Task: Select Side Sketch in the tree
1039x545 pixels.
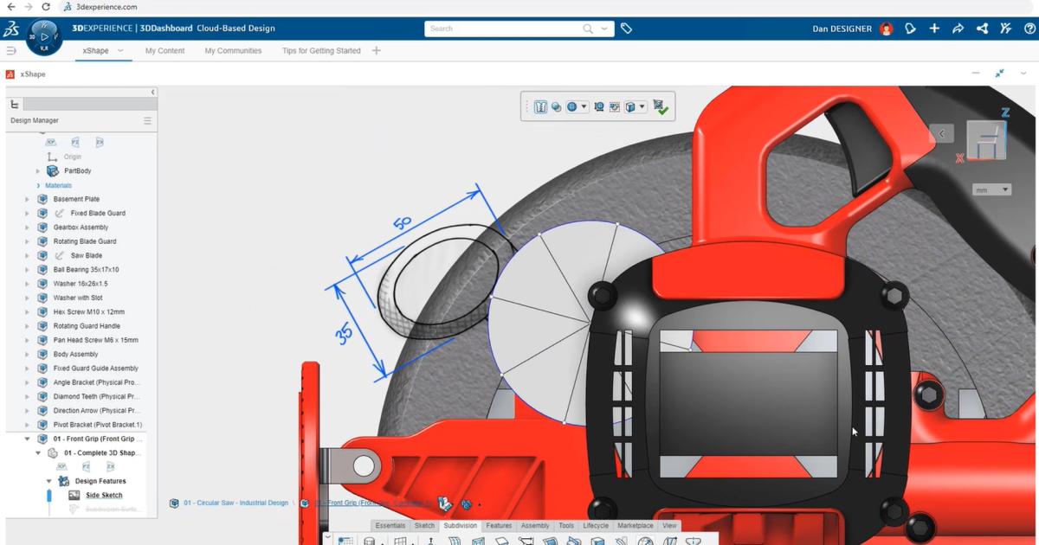Action: [104, 496]
